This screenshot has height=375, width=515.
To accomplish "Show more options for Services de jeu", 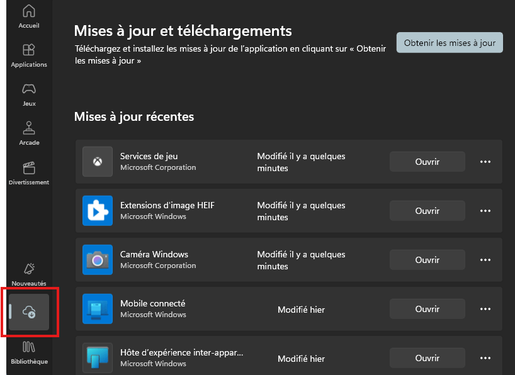I will [x=485, y=162].
